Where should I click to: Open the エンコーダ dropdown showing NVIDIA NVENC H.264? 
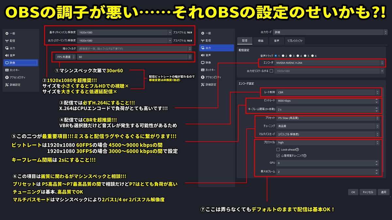click(329, 62)
